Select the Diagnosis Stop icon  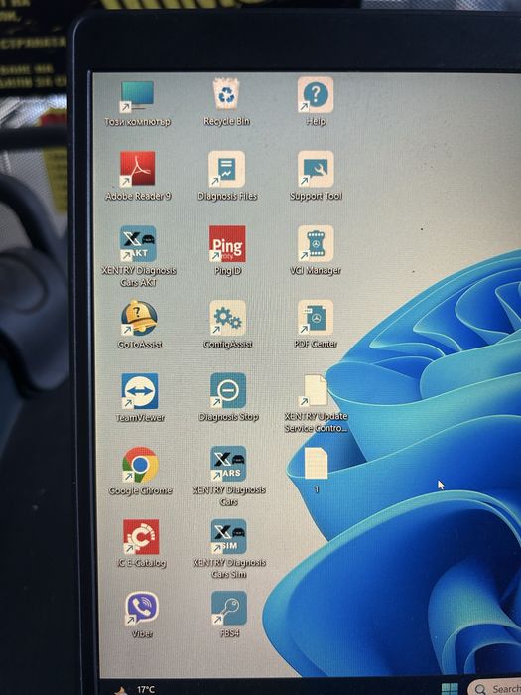tap(228, 390)
